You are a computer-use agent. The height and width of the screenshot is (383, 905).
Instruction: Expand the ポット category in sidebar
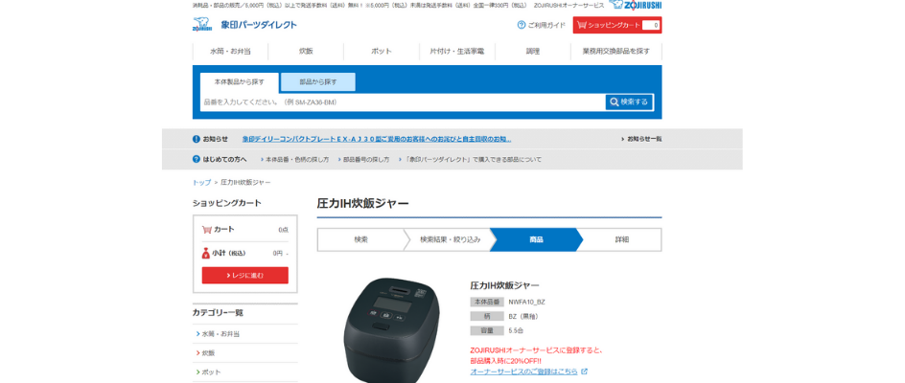[x=245, y=372]
